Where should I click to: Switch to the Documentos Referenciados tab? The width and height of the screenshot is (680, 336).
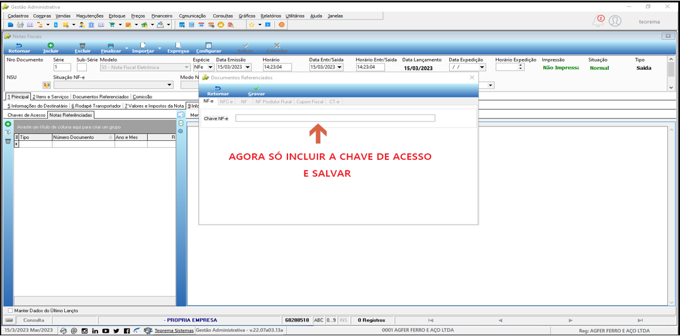click(101, 97)
